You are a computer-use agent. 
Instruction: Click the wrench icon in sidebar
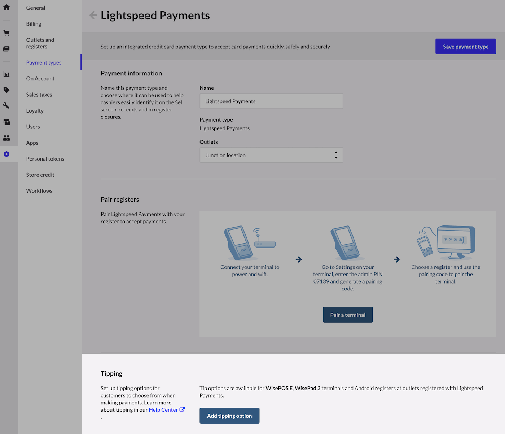click(x=6, y=106)
